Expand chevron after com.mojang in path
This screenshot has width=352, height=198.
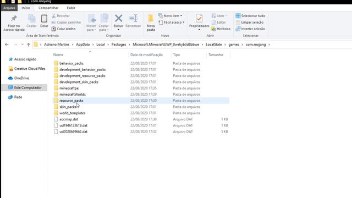tap(269, 45)
